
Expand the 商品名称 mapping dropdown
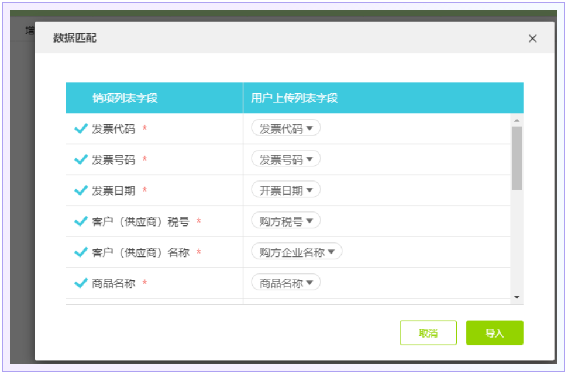pos(286,283)
